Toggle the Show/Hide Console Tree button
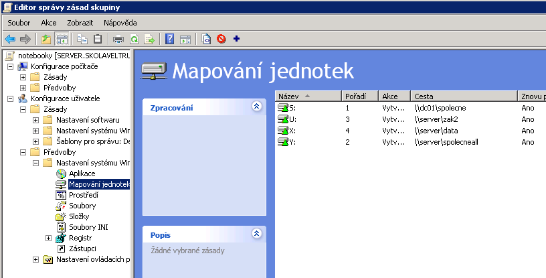The image size is (546, 278). [61, 39]
